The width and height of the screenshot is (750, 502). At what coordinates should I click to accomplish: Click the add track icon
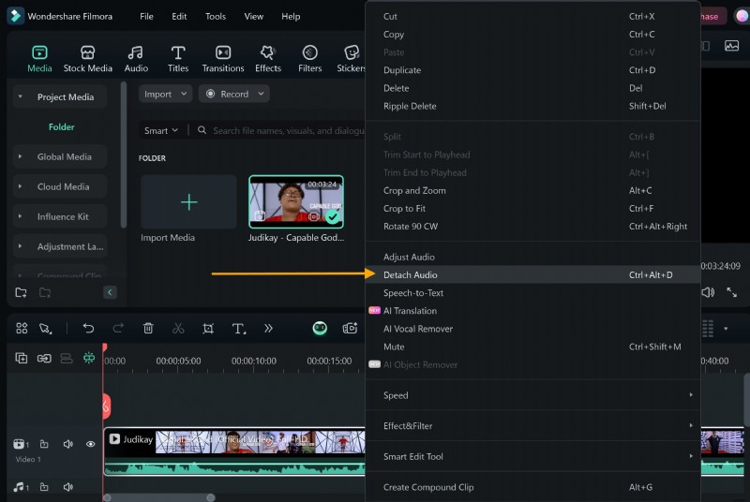click(21, 358)
